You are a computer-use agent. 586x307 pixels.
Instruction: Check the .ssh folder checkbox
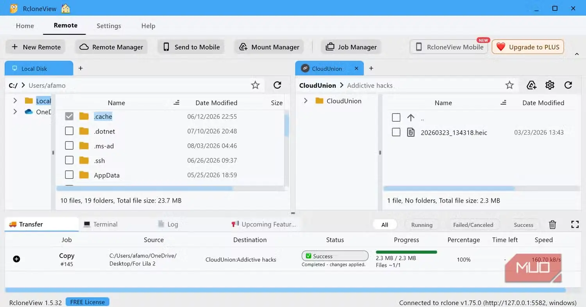coord(69,160)
